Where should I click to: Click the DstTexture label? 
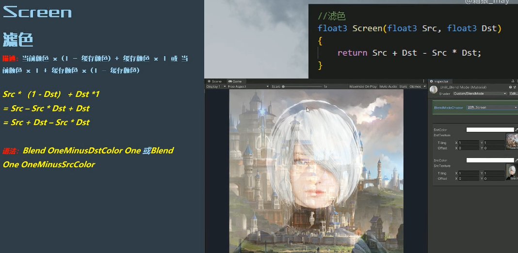point(442,135)
